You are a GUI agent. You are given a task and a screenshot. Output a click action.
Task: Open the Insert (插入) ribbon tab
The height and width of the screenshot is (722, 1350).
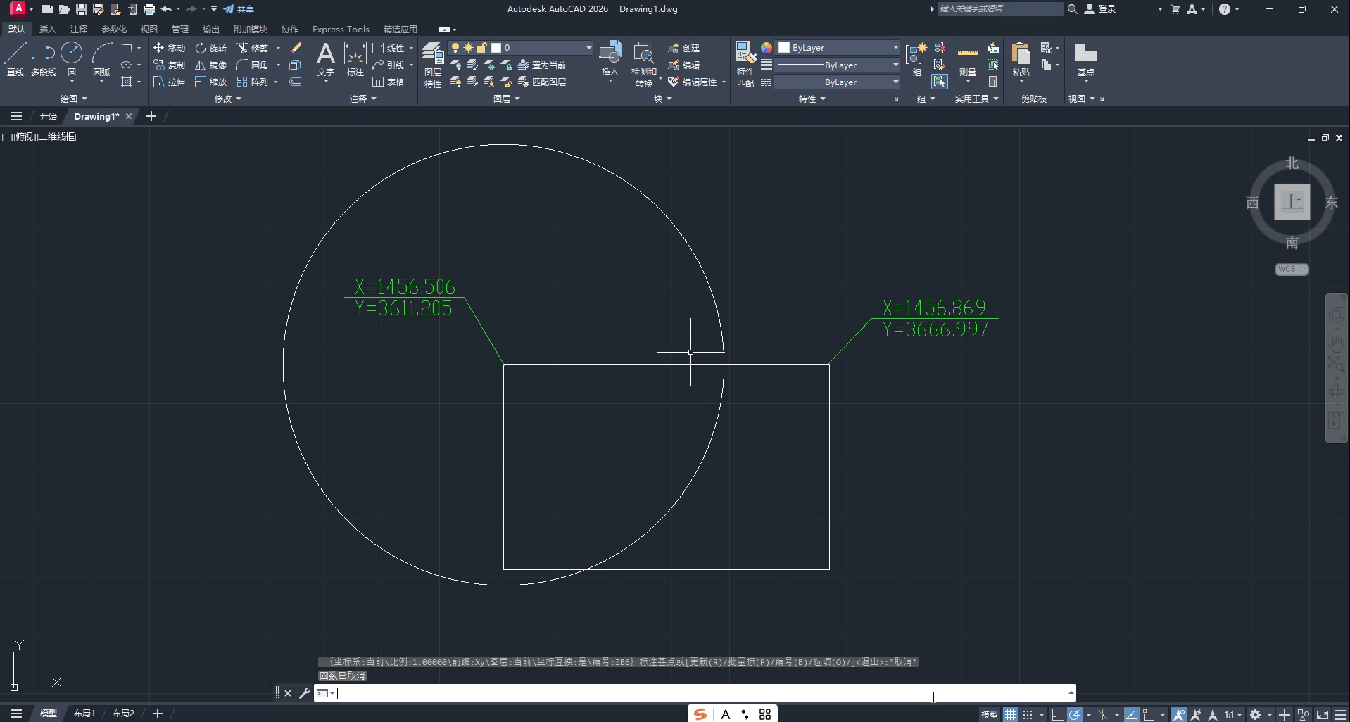click(47, 29)
